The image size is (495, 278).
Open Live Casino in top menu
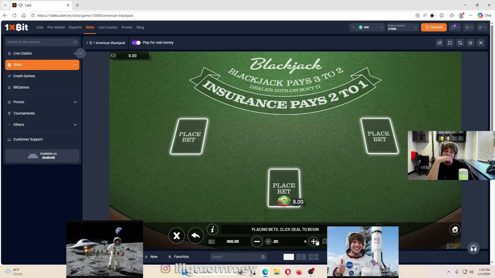(x=108, y=27)
